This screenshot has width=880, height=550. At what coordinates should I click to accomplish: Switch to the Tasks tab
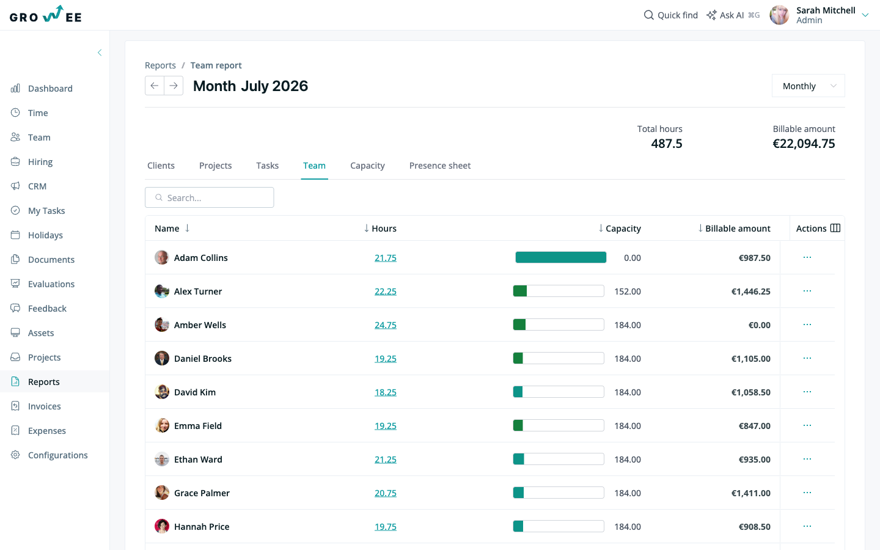click(267, 166)
